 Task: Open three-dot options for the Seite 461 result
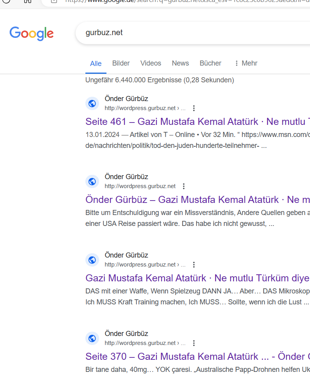click(194, 108)
